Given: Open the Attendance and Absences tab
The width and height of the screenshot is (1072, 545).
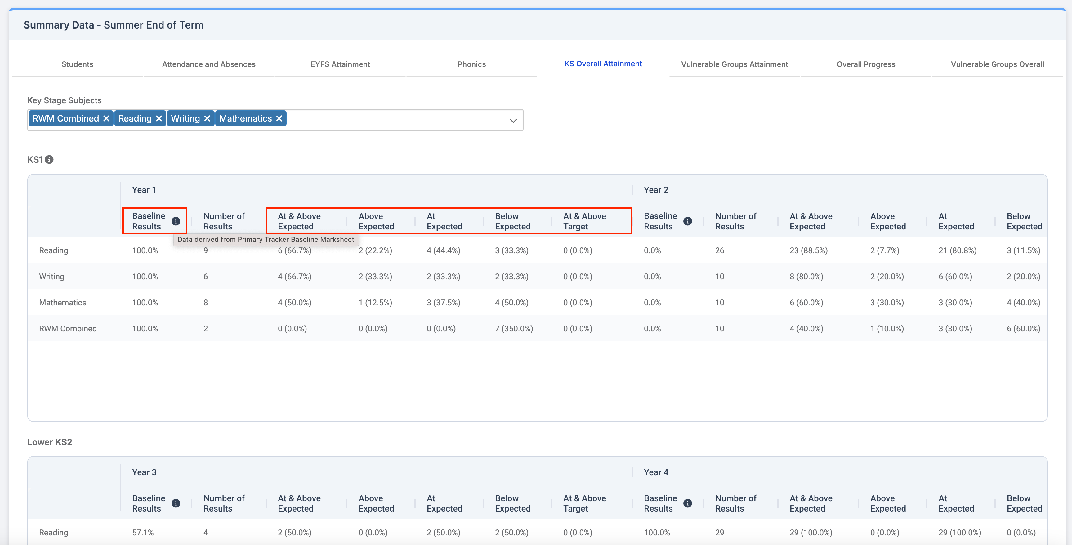Looking at the screenshot, I should coord(208,64).
